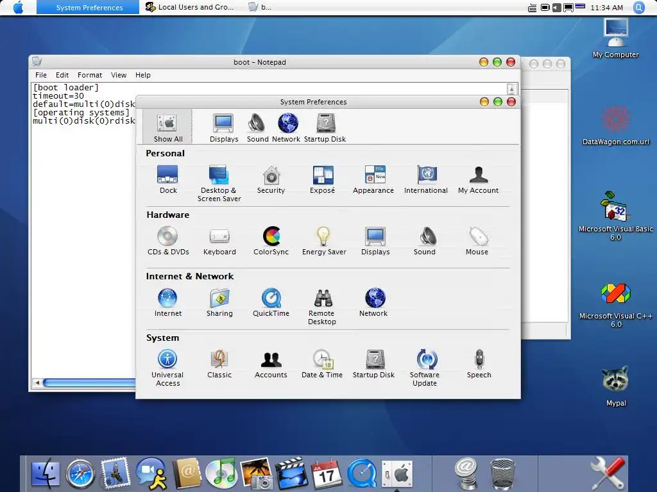This screenshot has height=492, width=657.
Task: Open the Software Update pane
Action: [x=425, y=368]
